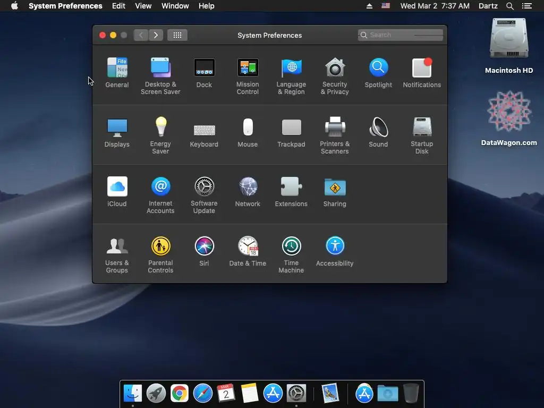
Task: Open Calendar from the Dock
Action: 226,394
